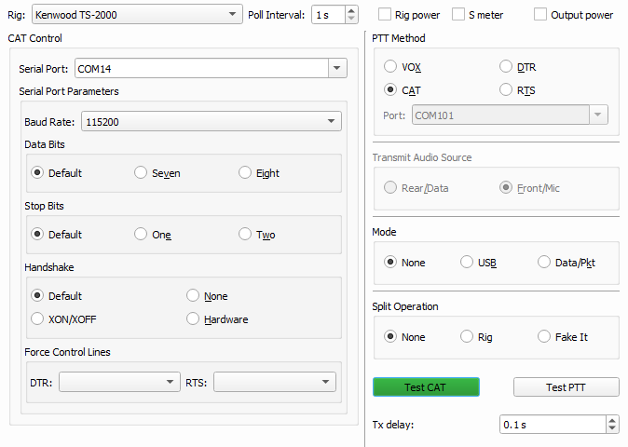Expand the Serial Port COM14 dropdown
628x447 pixels.
(337, 68)
